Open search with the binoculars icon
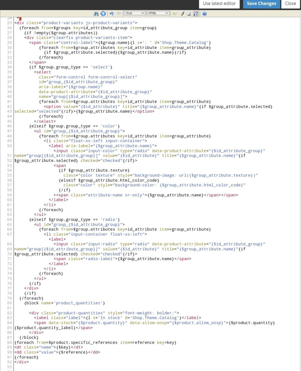This screenshot has height=371, width=301. [x=96, y=14]
